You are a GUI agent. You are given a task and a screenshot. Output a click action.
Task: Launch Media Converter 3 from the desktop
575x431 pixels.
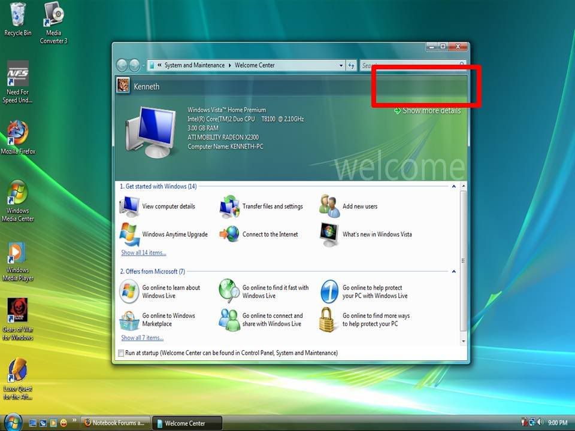tap(53, 23)
